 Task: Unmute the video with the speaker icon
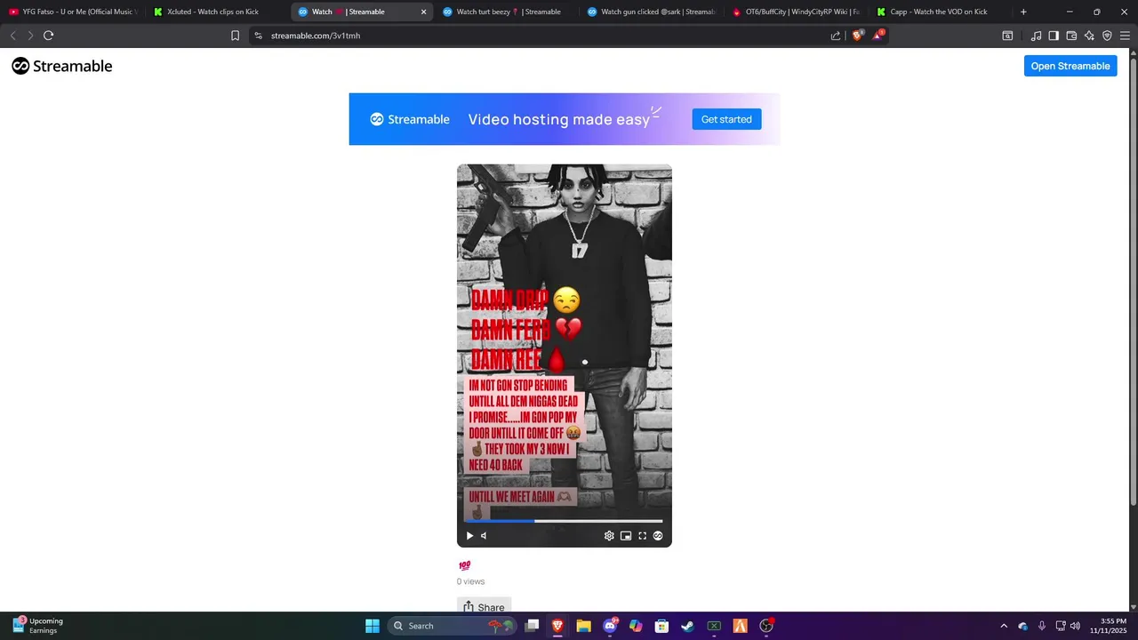click(x=485, y=535)
